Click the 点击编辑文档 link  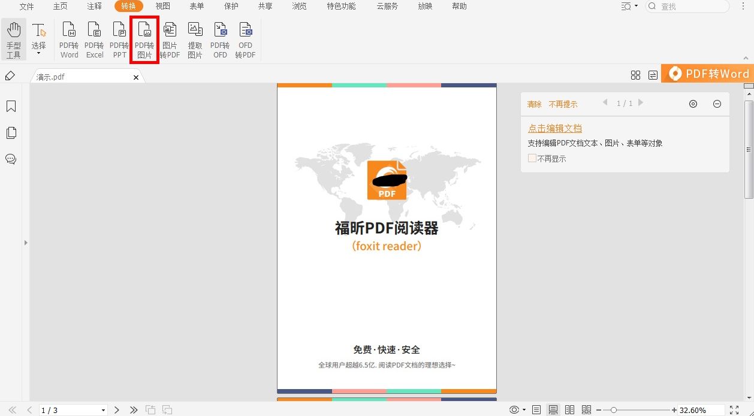pos(554,127)
